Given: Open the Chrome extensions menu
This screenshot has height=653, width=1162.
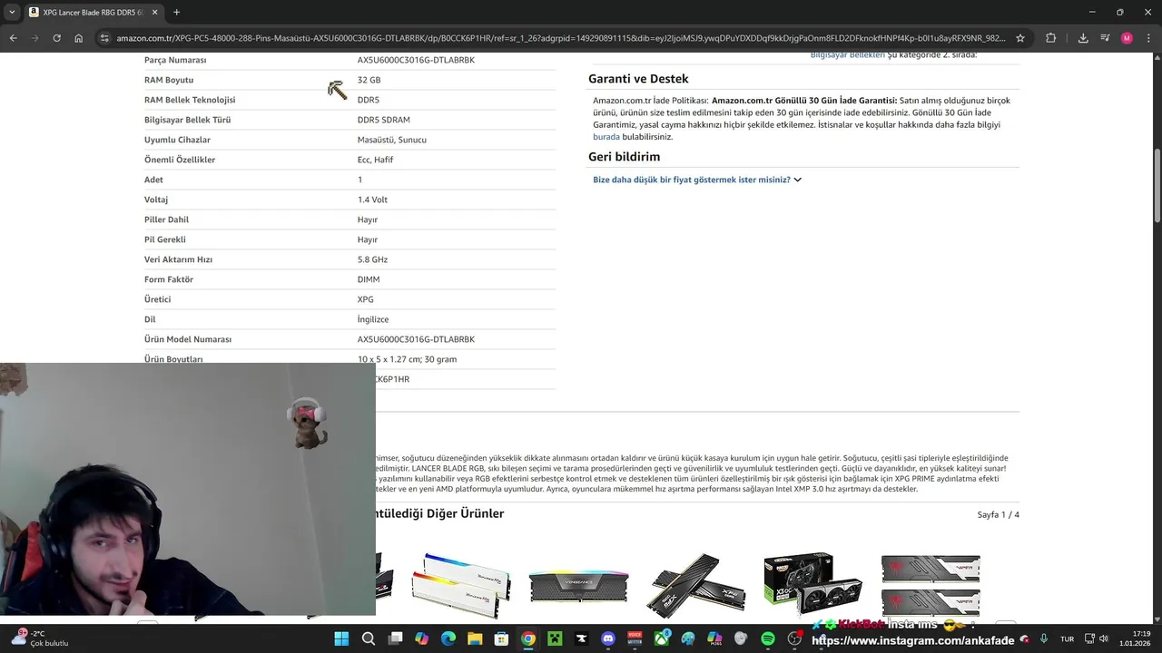Looking at the screenshot, I should click(x=1051, y=38).
